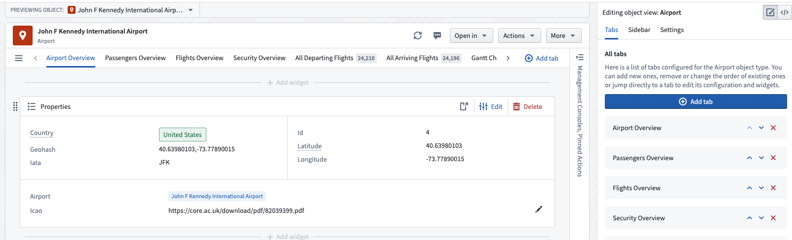Expand the previewing object dropdown

pos(191,10)
